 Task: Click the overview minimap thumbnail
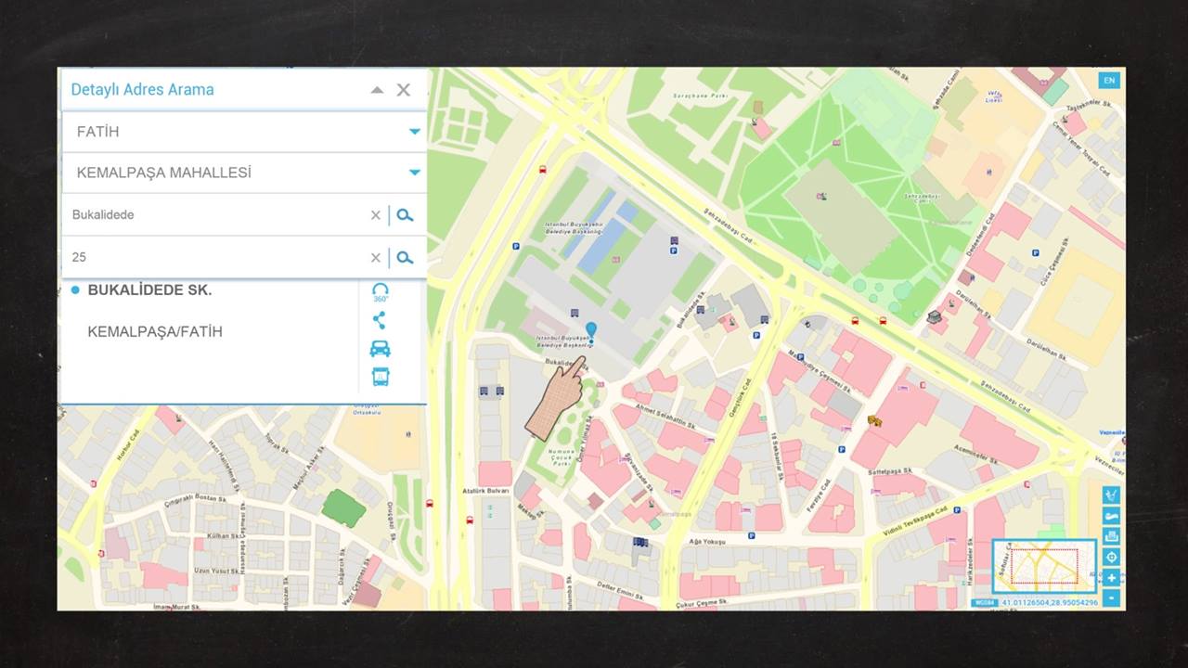(x=1044, y=566)
